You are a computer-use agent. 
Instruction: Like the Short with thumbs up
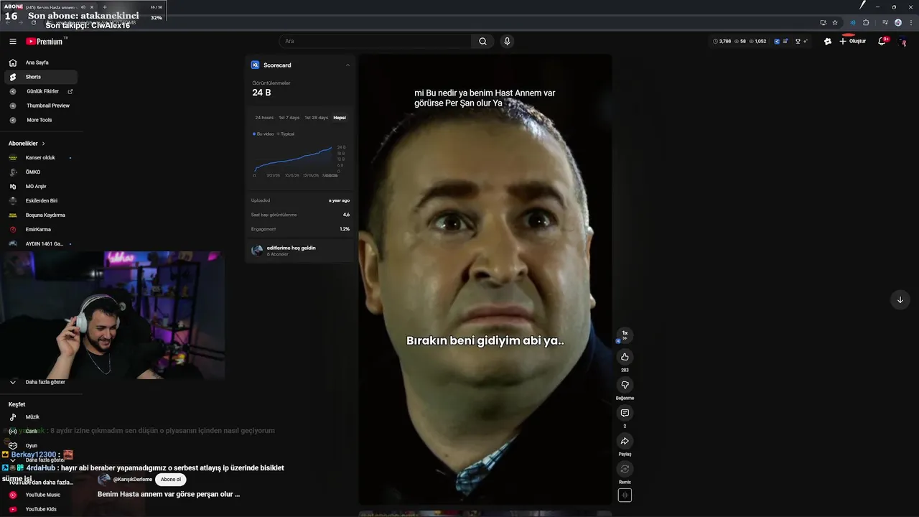click(x=625, y=357)
